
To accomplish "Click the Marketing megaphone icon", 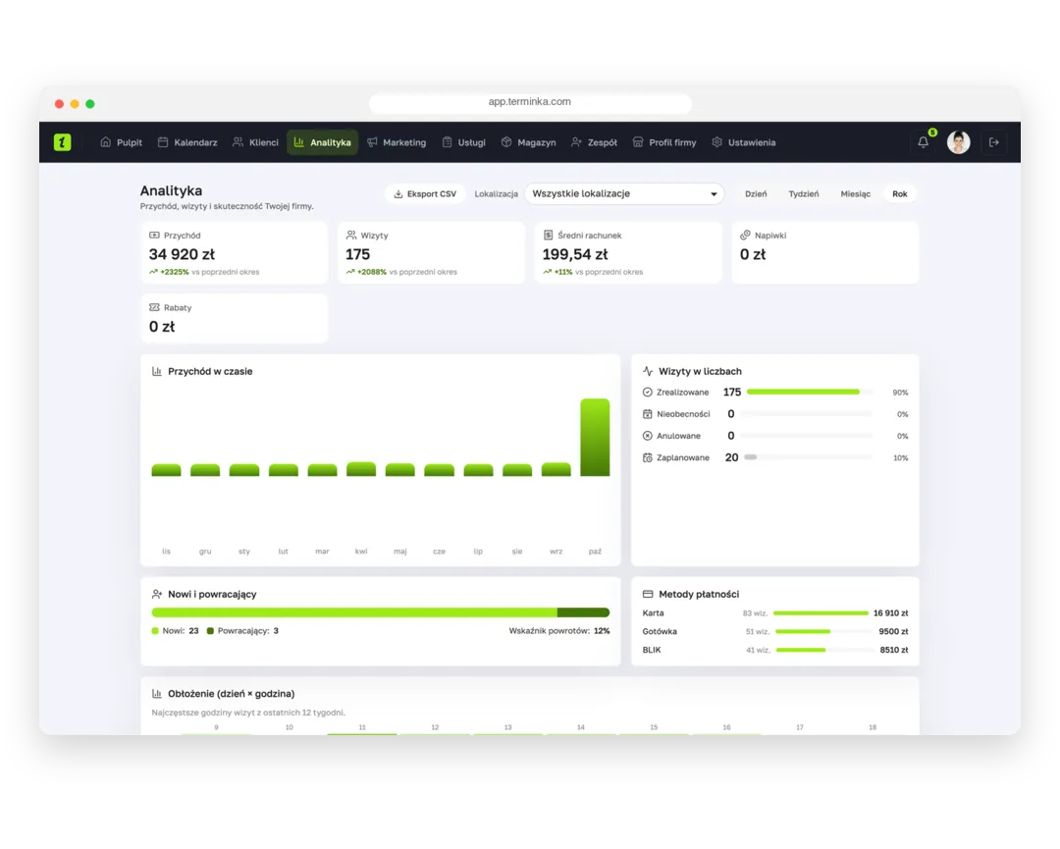I will tap(373, 142).
